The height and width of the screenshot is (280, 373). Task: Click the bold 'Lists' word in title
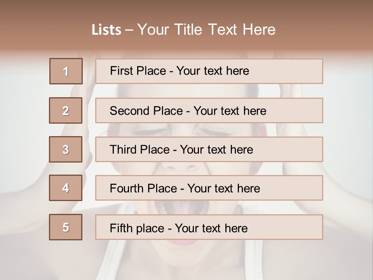tap(106, 30)
